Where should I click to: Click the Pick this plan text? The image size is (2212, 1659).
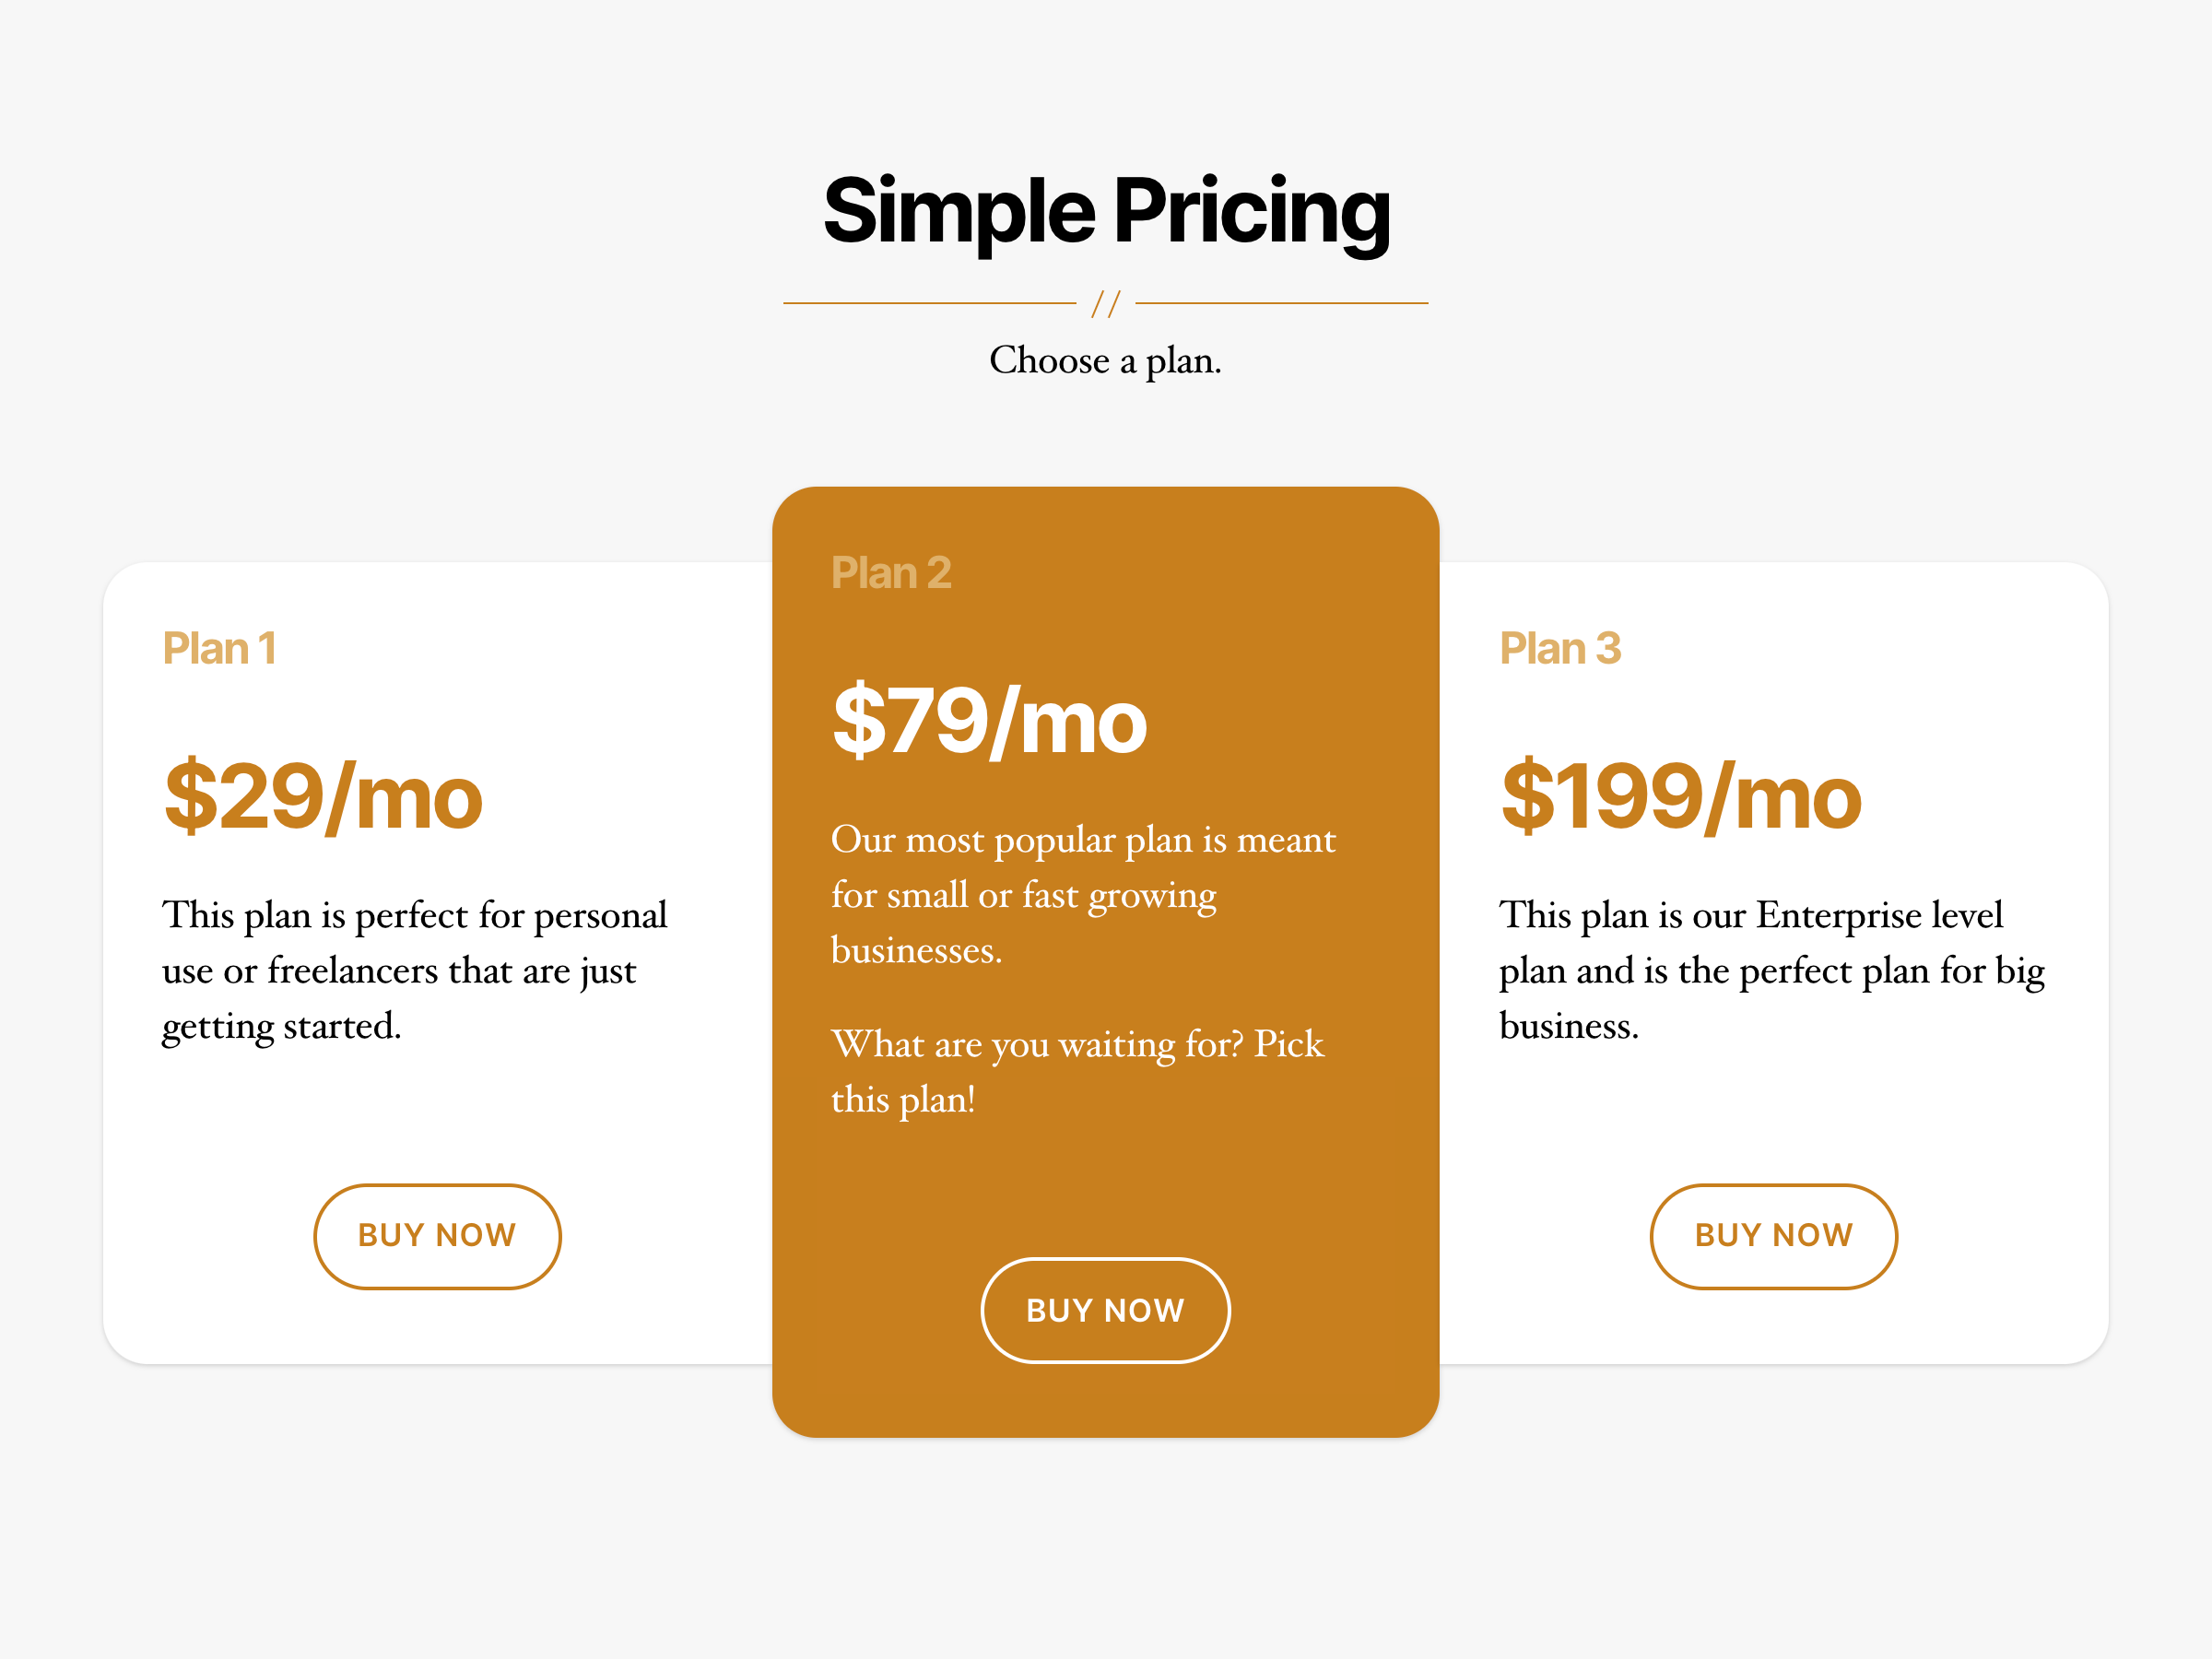(1077, 1071)
